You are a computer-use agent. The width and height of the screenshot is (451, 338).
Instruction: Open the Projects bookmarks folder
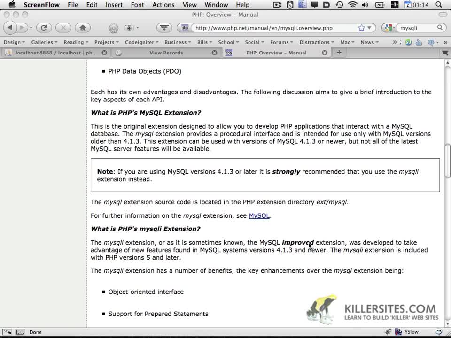[x=107, y=42]
